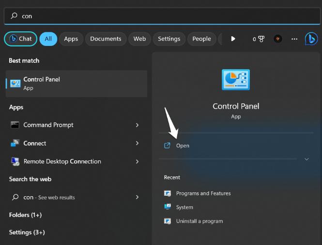Click the Recent heading in preview pane
The width and height of the screenshot is (322, 245).
[172, 177]
